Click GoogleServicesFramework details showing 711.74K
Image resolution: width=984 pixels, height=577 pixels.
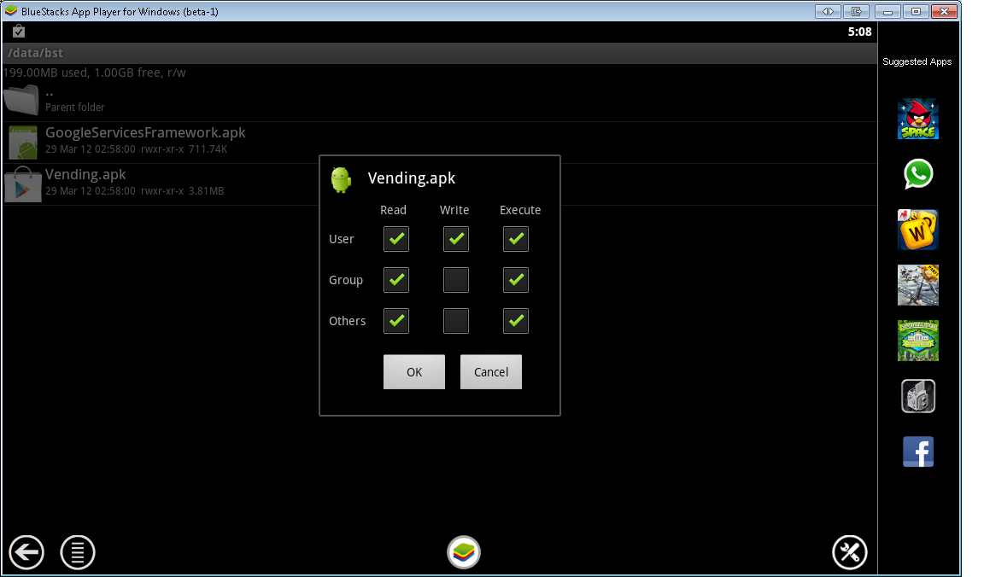coord(136,149)
